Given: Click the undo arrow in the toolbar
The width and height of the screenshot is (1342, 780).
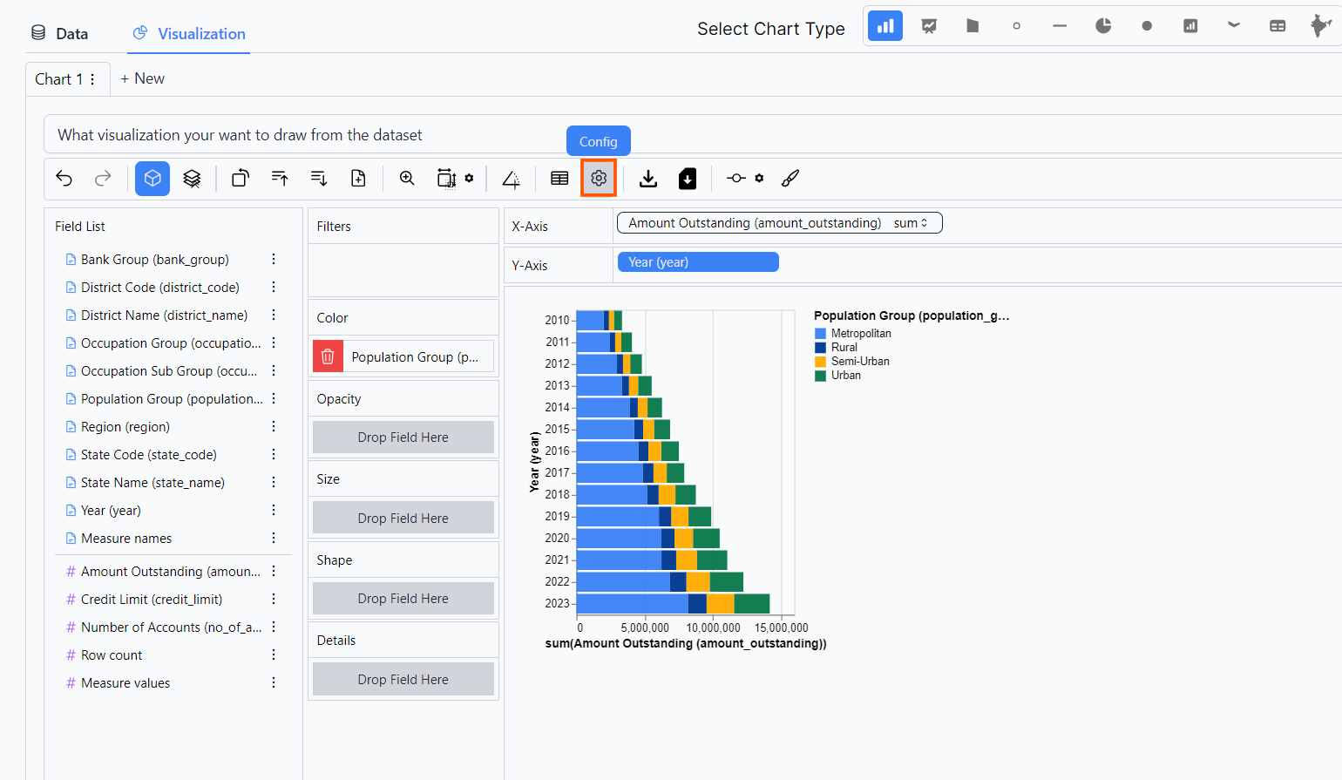Looking at the screenshot, I should 64,179.
